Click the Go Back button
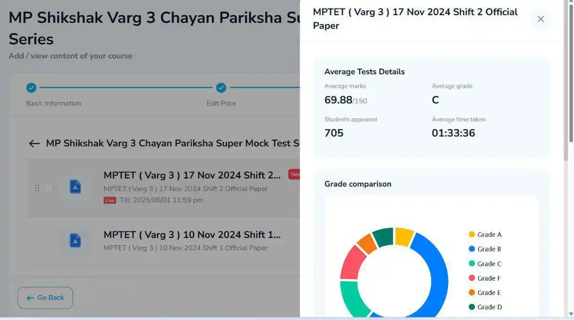The width and height of the screenshot is (574, 320). (45, 298)
